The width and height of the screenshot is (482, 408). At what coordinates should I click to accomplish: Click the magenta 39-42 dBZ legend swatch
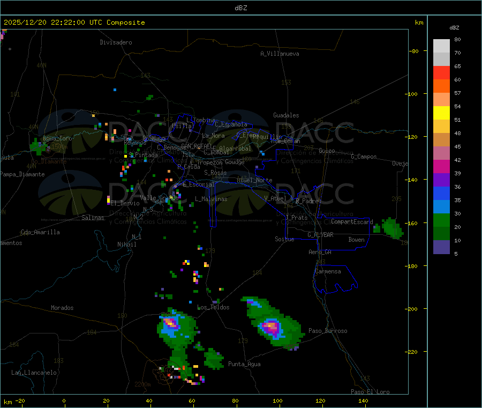[x=441, y=166]
